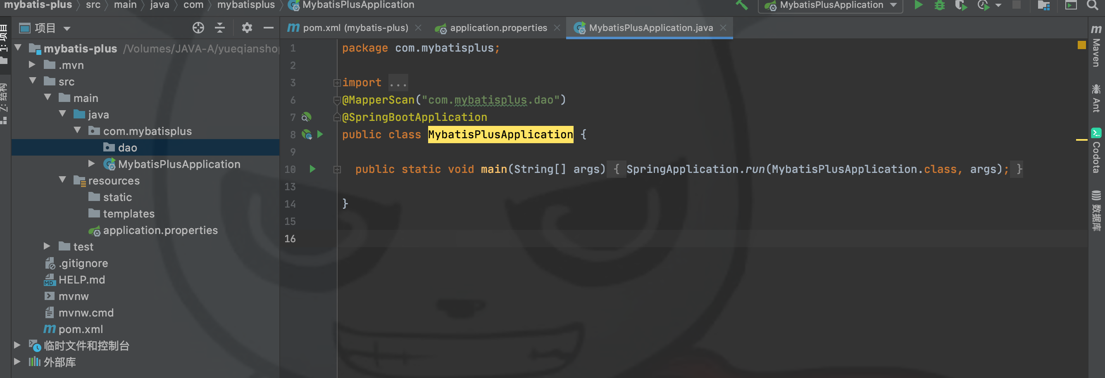Viewport: 1105px width, 378px height.
Task: Click the @SpringBootApplication annotation
Action: [x=415, y=117]
